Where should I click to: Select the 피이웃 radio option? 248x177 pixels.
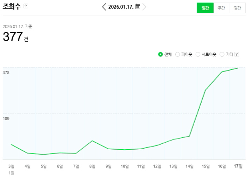click(x=177, y=54)
